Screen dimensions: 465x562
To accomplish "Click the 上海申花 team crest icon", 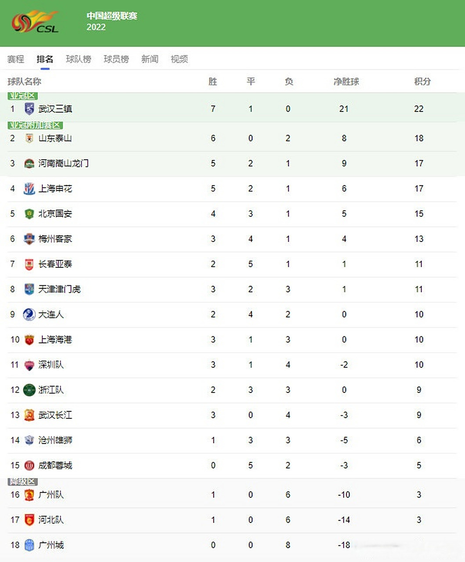I will [29, 189].
